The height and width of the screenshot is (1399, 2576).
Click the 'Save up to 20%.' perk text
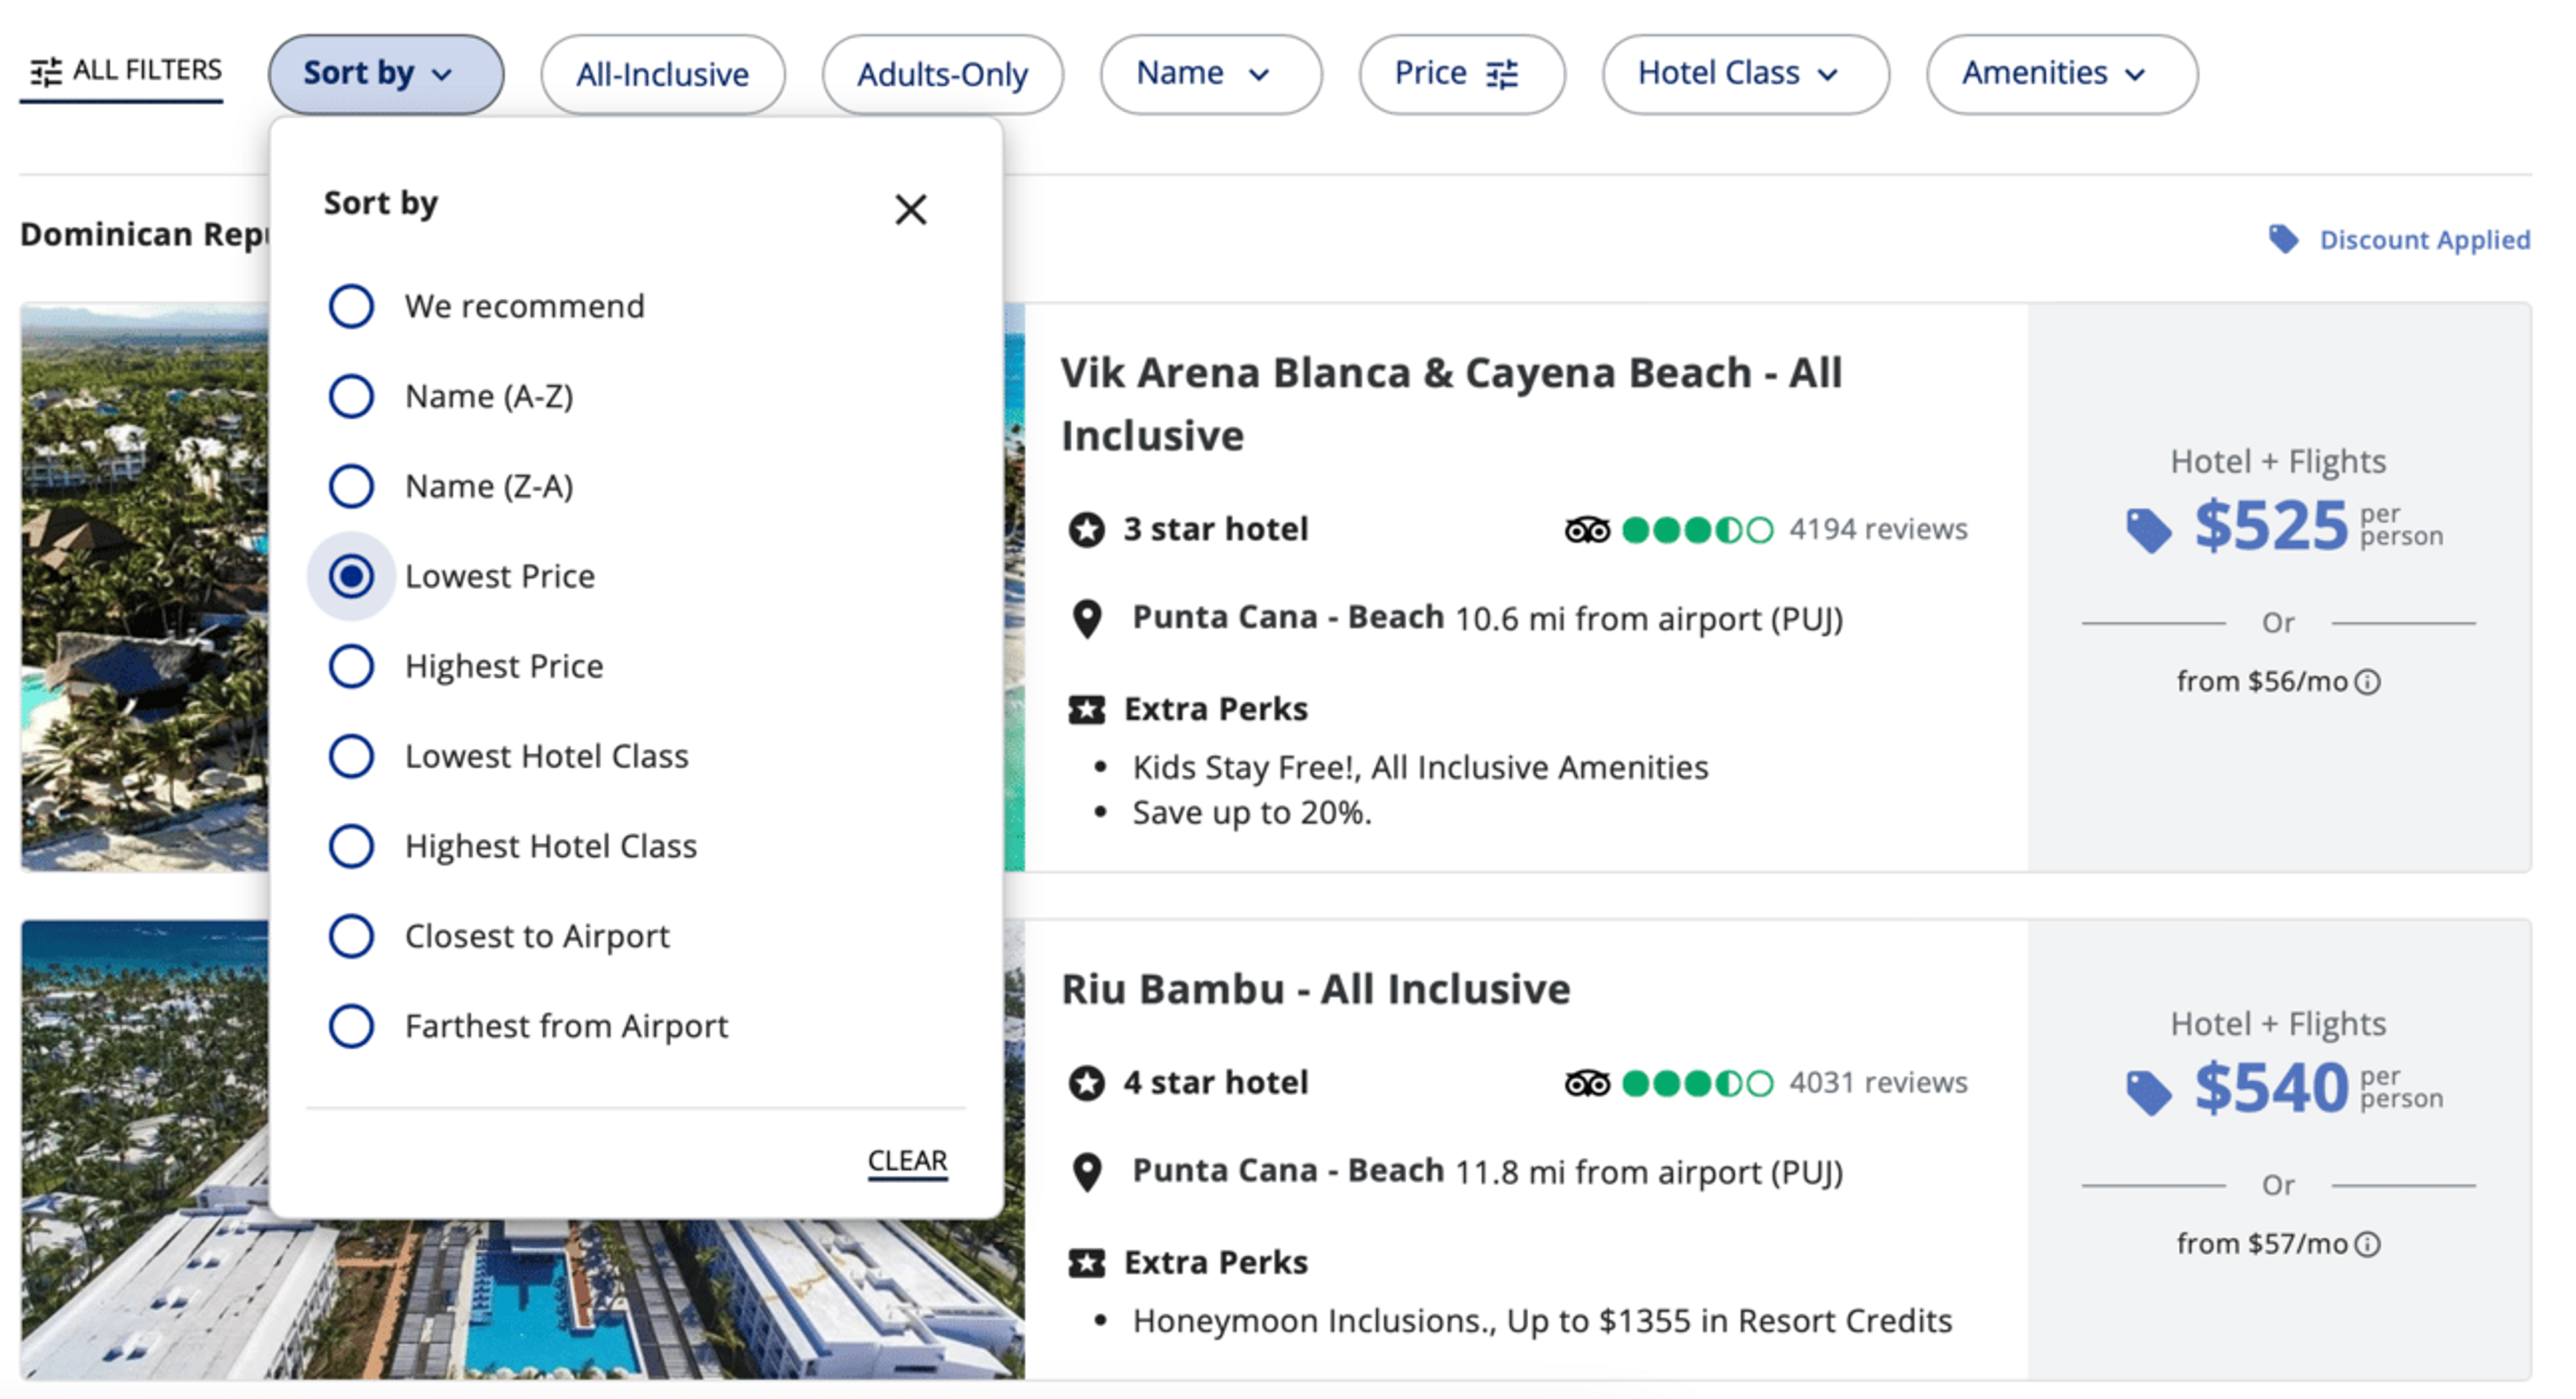tap(1251, 813)
